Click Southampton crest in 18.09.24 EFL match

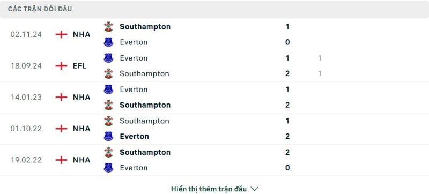click(x=109, y=73)
